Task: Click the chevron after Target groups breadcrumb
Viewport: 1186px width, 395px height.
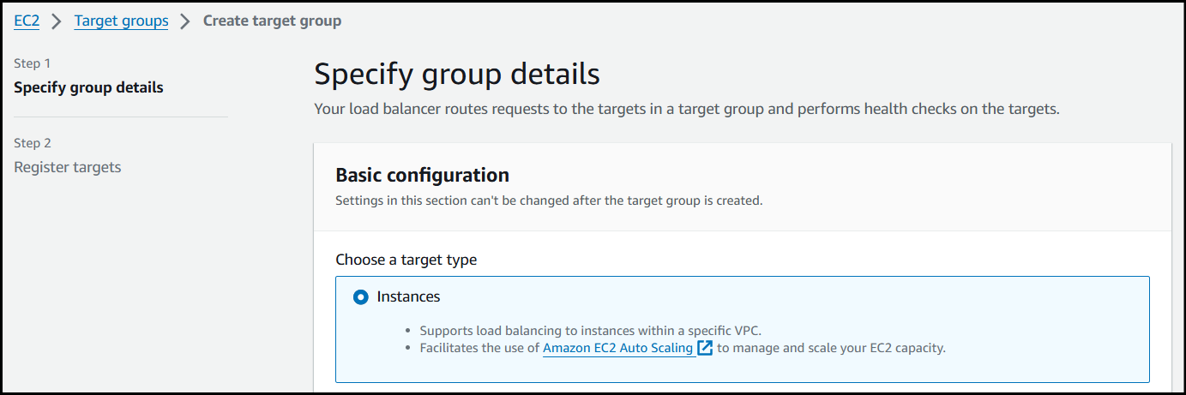Action: 185,21
